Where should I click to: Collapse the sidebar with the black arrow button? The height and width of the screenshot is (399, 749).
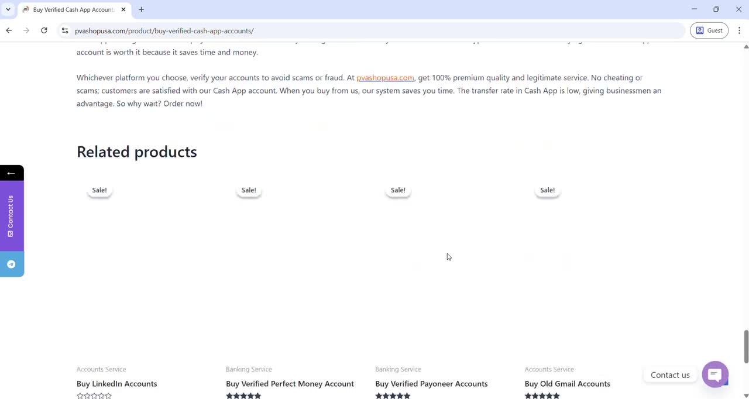pos(11,173)
